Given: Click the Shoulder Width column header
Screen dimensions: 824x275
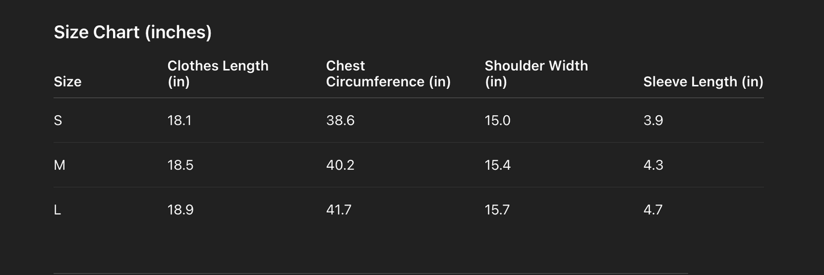Looking at the screenshot, I should [x=536, y=74].
